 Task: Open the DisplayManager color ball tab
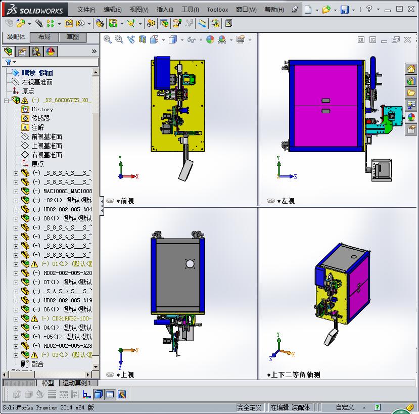[51, 52]
